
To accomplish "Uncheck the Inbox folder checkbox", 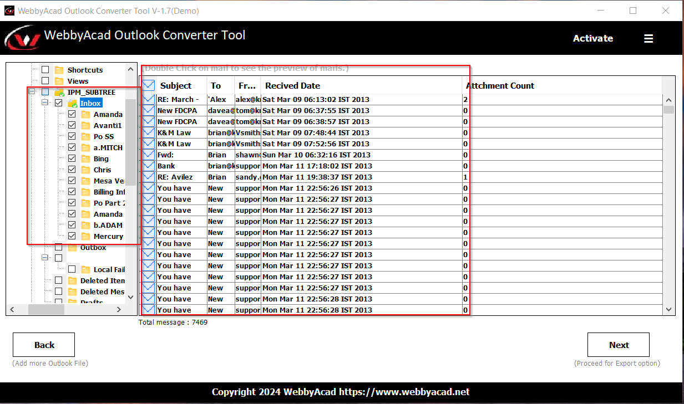I will [58, 103].
